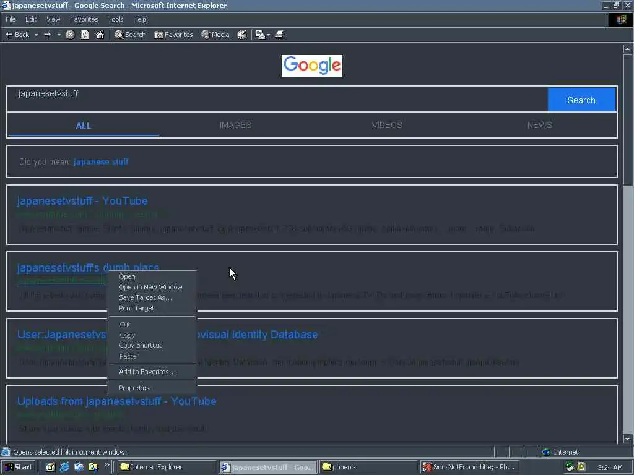Click the Google logo
The image size is (634, 475).
pyautogui.click(x=312, y=66)
